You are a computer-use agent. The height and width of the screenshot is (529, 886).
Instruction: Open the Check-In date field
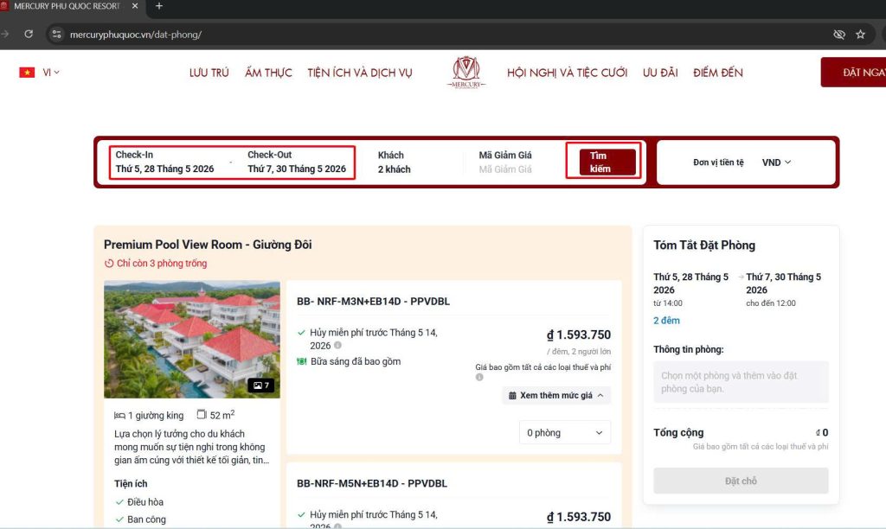coord(164,163)
